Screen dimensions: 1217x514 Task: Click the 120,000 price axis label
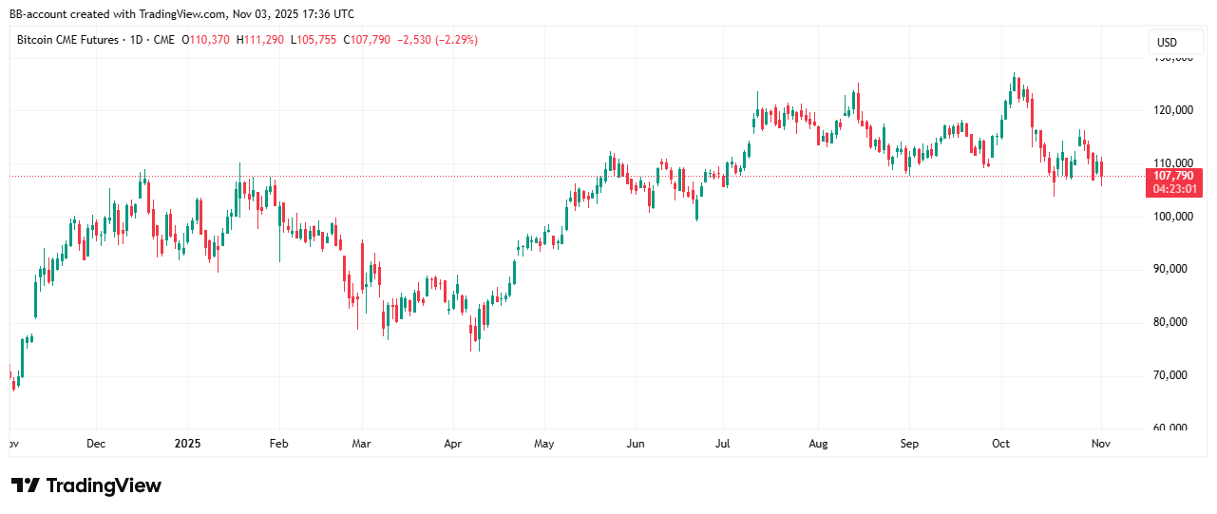[x=1171, y=110]
